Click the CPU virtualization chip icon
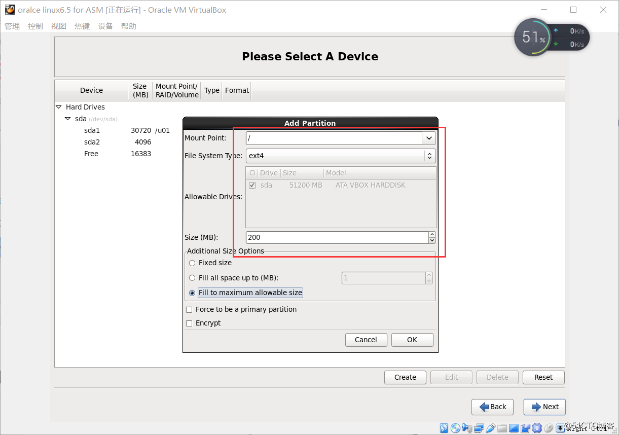Image resolution: width=619 pixels, height=435 pixels. pyautogui.click(x=537, y=428)
